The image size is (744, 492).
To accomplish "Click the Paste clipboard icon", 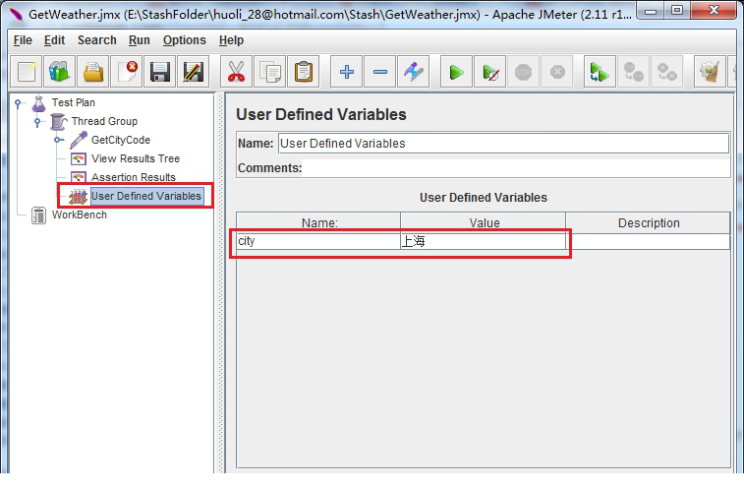I will coord(303,72).
